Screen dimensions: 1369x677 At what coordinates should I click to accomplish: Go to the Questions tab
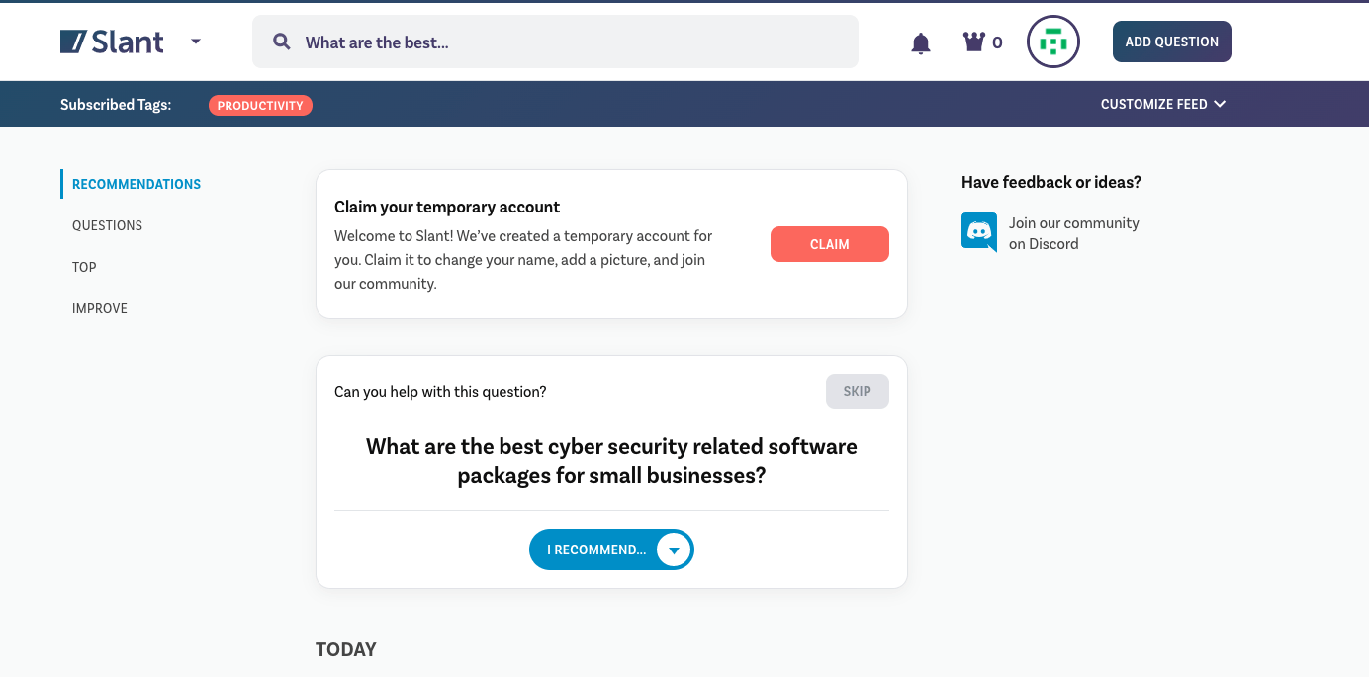pos(107,225)
